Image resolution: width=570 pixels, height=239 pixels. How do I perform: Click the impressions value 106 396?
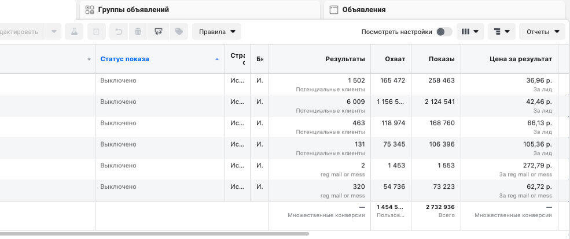pyautogui.click(x=442, y=144)
